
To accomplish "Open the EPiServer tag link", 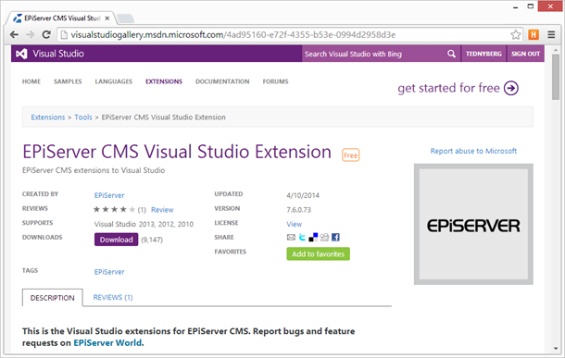I will point(109,272).
